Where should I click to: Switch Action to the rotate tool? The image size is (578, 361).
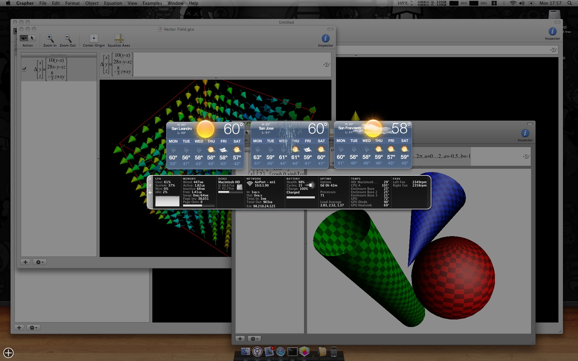[24, 38]
